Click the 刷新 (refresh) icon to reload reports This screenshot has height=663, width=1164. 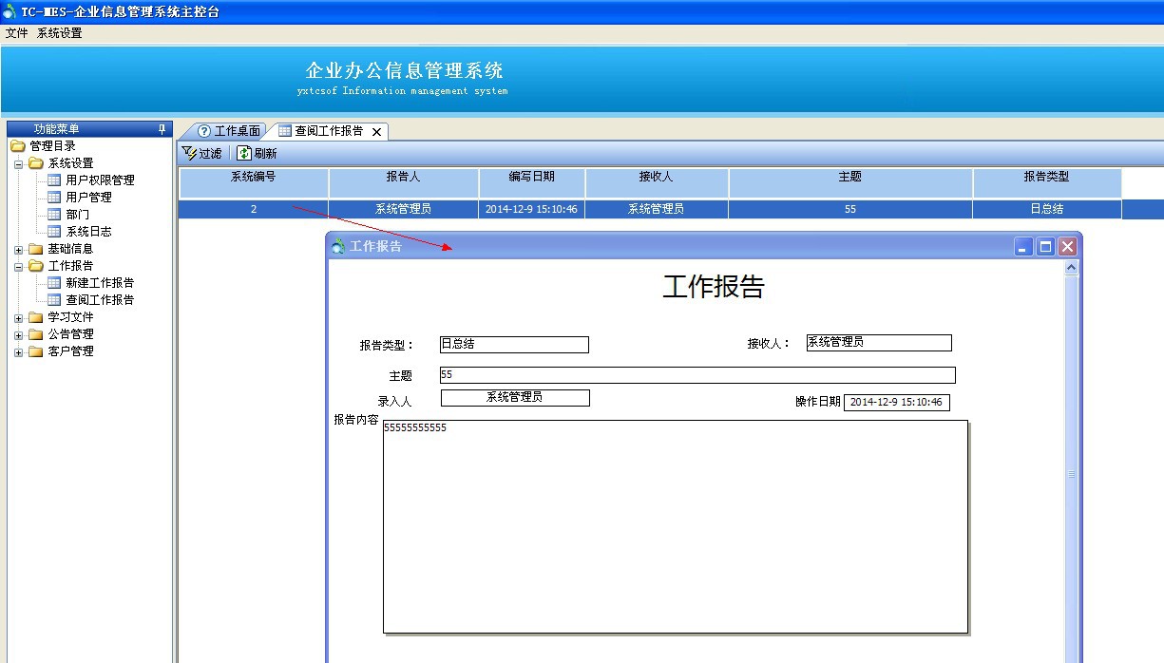tap(243, 152)
